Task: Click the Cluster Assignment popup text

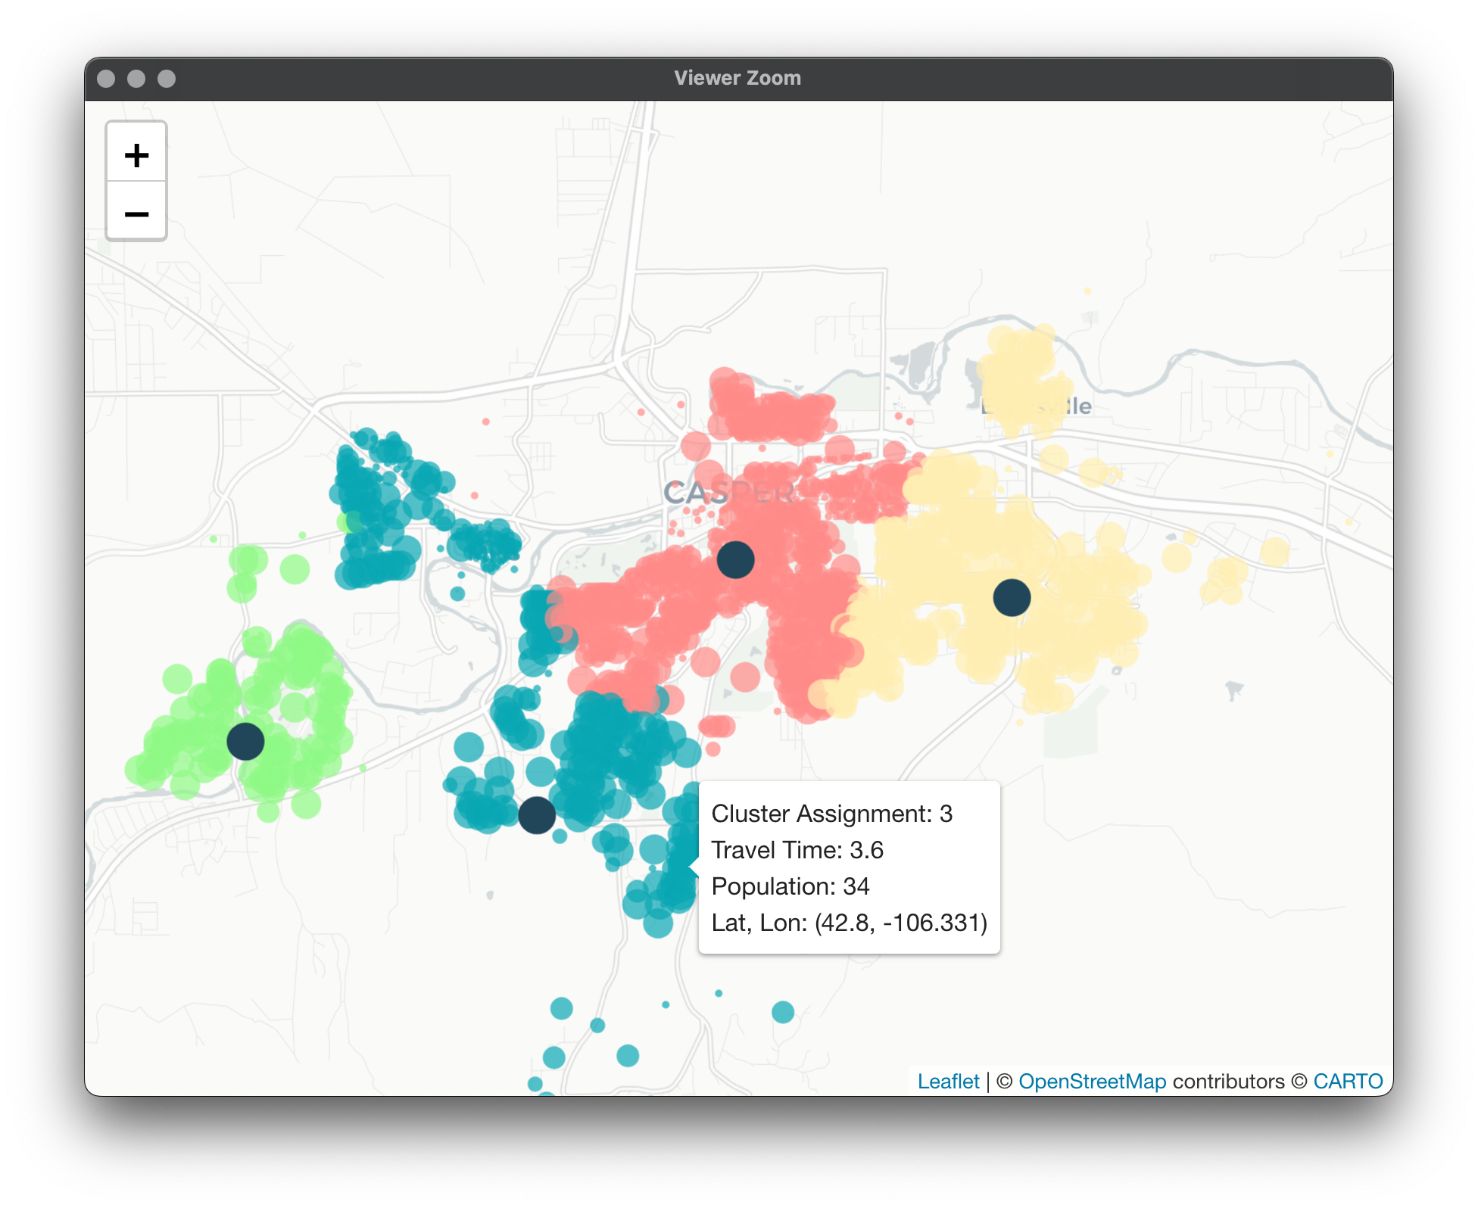Action: coord(831,814)
